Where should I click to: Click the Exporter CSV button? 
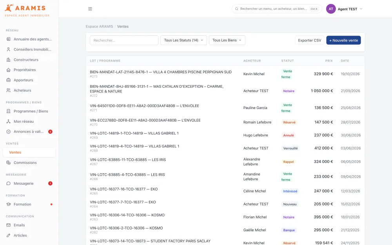310,40
